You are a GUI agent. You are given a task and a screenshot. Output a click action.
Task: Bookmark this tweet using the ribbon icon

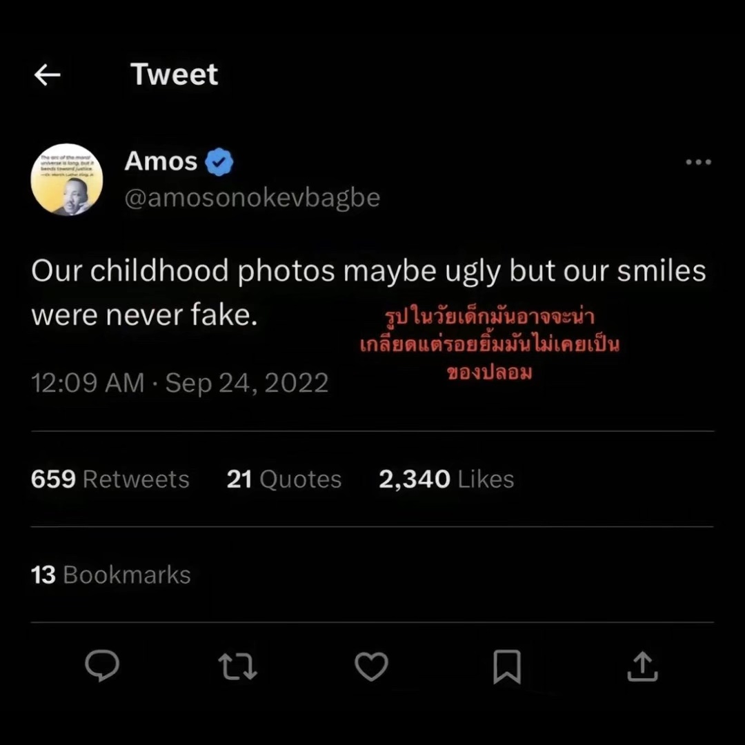(507, 667)
